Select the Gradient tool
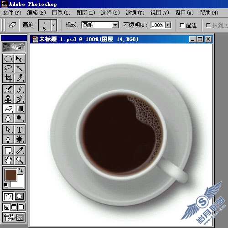The width and height of the screenshot is (228, 228). coord(20,109)
